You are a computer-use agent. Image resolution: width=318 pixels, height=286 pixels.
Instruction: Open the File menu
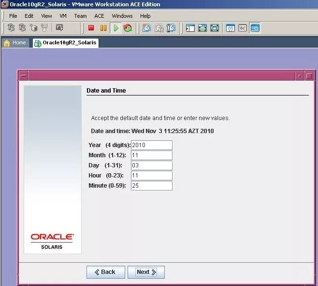13,16
